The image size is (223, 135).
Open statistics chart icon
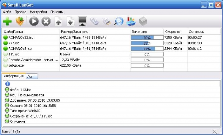(131, 21)
